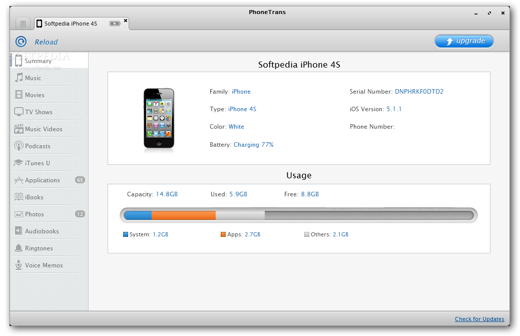Open the Music Videos category

click(49, 129)
